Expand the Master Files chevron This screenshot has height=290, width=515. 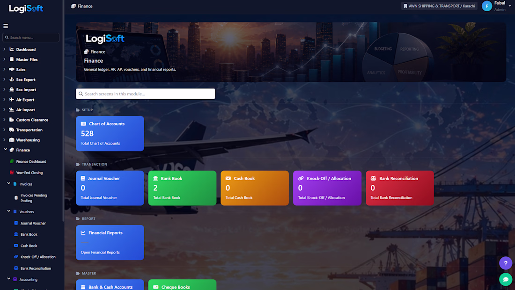pyautogui.click(x=4, y=59)
